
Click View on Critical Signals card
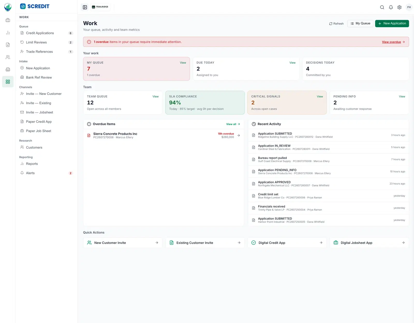320,97
